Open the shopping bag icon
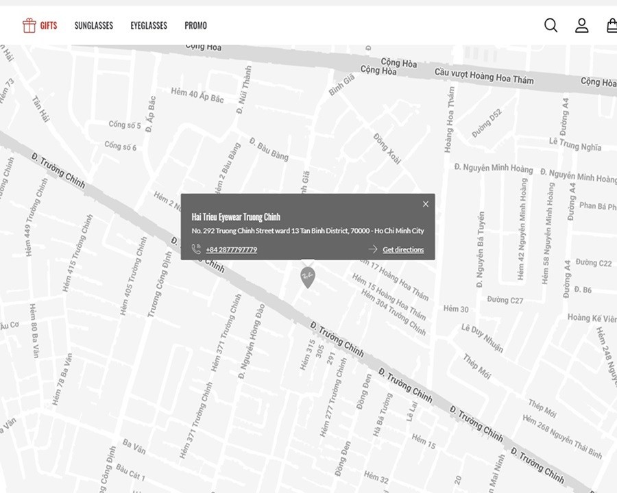The height and width of the screenshot is (493, 617). (x=611, y=25)
